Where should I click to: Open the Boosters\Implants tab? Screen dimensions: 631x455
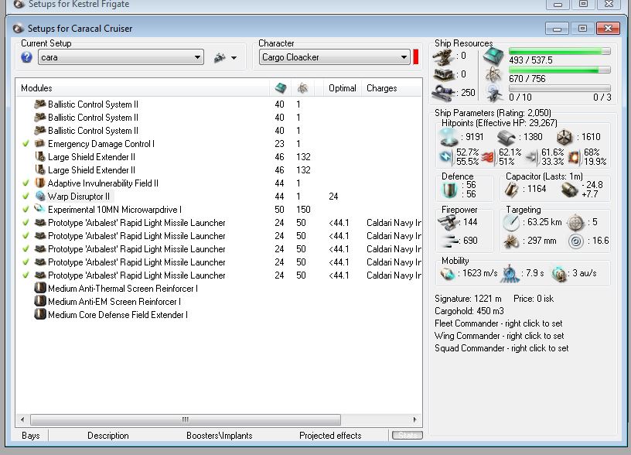(220, 436)
